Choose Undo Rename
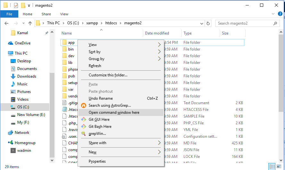The width and height of the screenshot is (285, 170). coord(121,98)
